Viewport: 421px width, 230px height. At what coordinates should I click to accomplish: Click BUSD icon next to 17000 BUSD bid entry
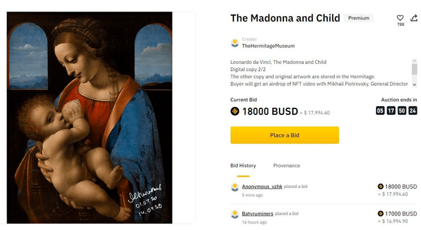(381, 214)
